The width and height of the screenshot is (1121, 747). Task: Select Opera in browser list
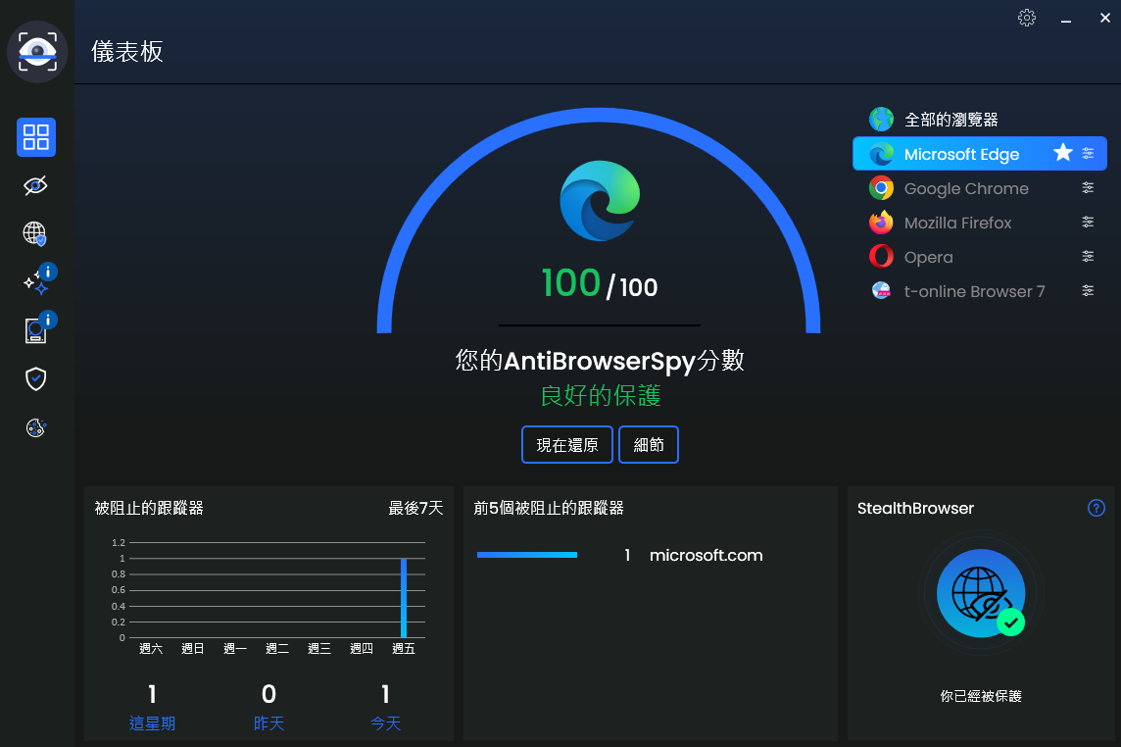click(980, 257)
